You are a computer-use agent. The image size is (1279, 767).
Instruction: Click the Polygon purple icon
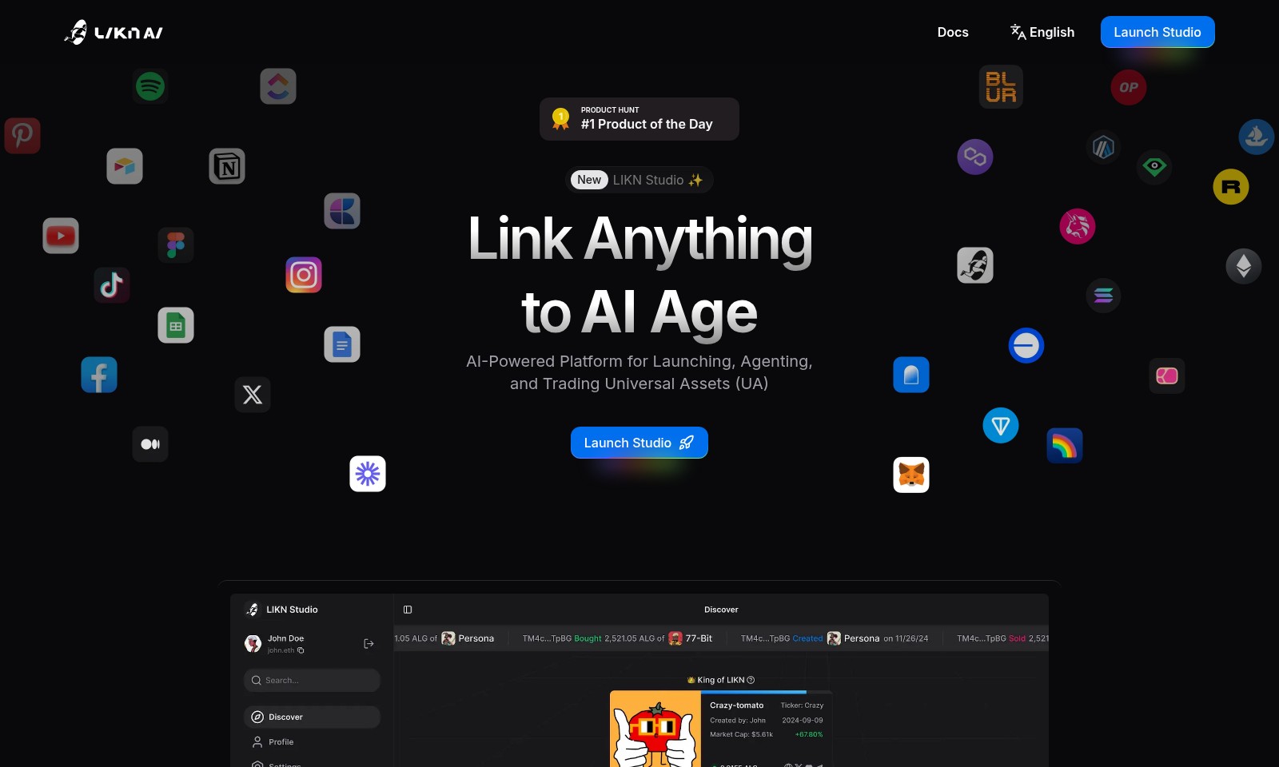[x=975, y=157]
